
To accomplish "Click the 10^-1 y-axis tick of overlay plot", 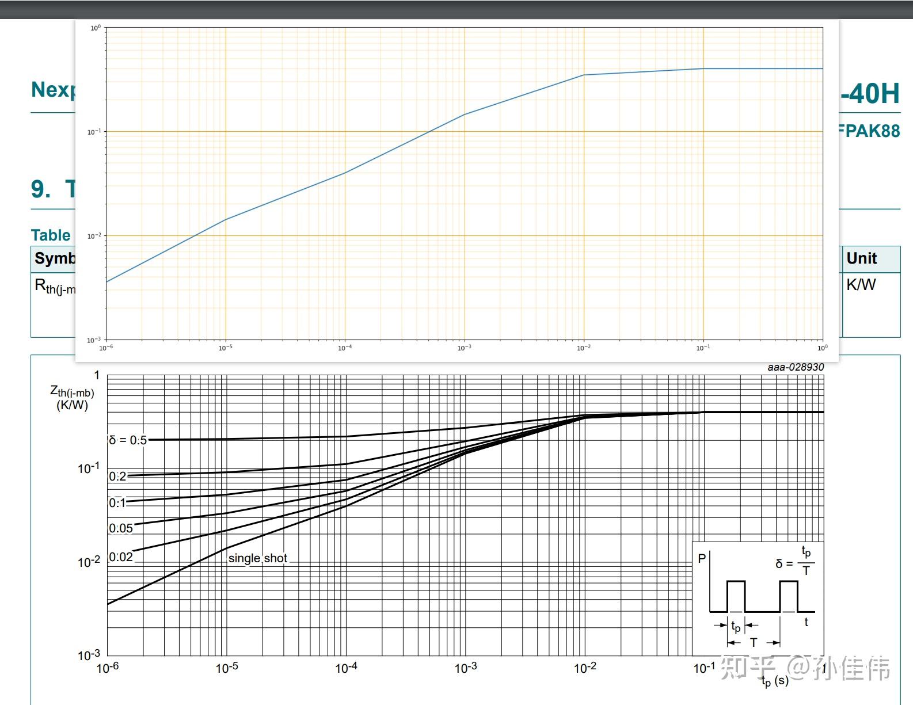I will (x=94, y=132).
